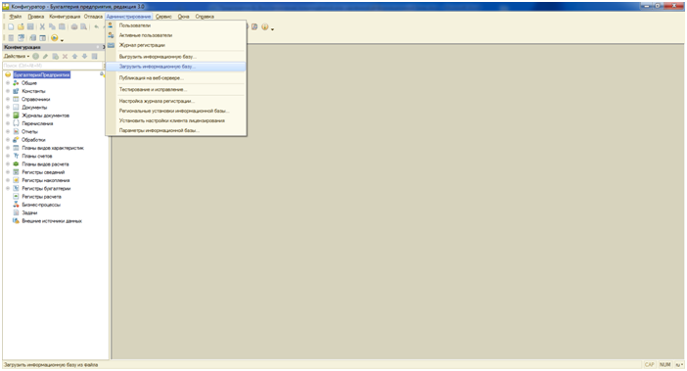Expand the Справочники tree node
687x371 pixels.
(x=8, y=100)
